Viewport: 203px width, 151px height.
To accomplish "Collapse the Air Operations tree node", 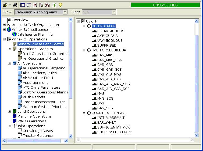I will coord(10,63).
